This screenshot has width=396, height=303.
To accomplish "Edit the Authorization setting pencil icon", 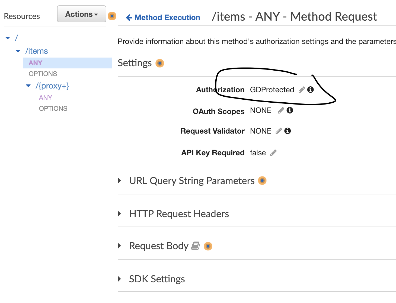I will coord(302,90).
